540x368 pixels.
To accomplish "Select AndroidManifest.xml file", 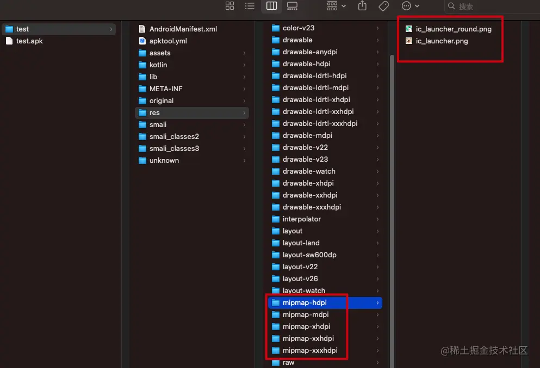I will point(192,29).
